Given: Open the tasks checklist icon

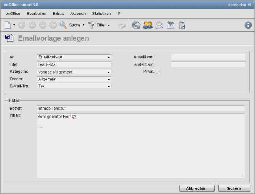Looking at the screenshot, I should 182,25.
